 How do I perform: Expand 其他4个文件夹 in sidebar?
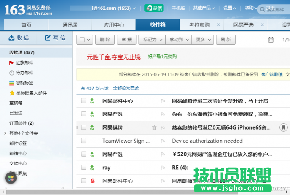[5, 133]
